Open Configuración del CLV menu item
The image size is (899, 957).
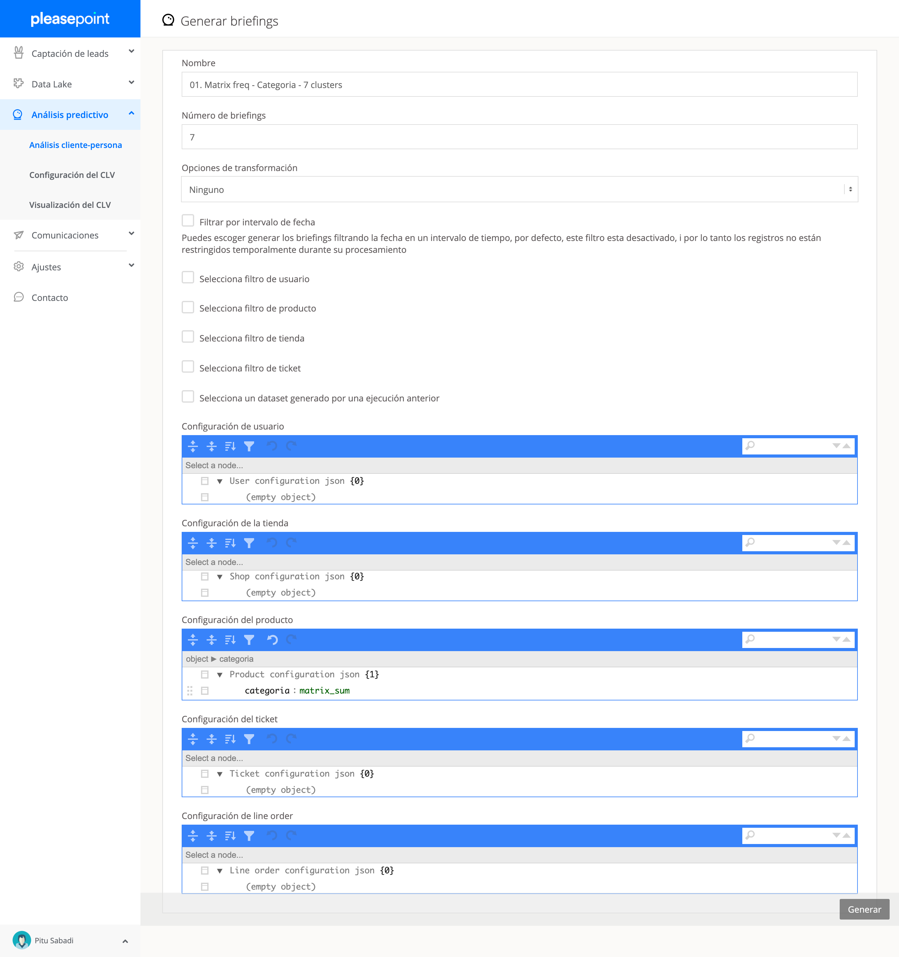(x=72, y=175)
